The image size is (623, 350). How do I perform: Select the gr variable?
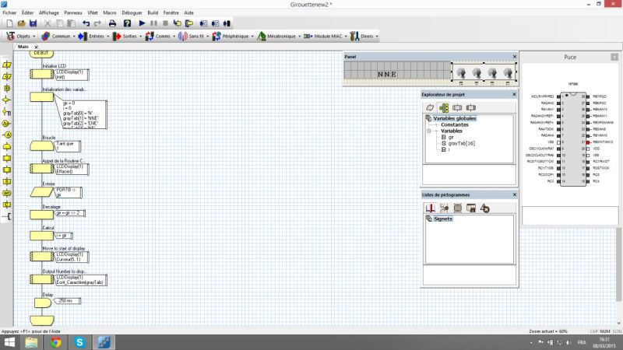tap(451, 138)
